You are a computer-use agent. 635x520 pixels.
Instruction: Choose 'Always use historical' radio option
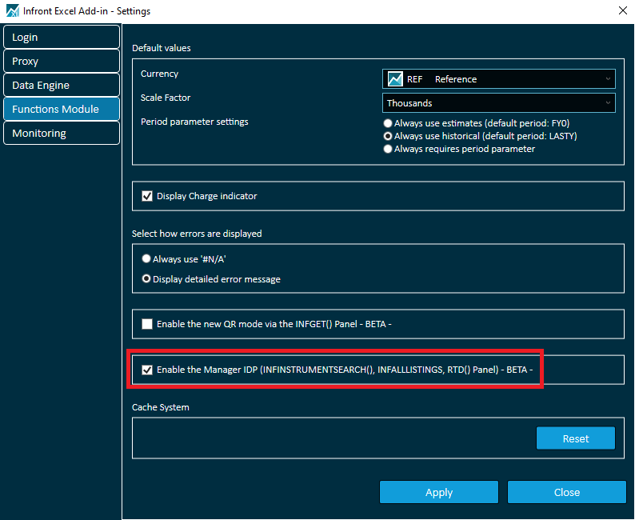point(388,137)
